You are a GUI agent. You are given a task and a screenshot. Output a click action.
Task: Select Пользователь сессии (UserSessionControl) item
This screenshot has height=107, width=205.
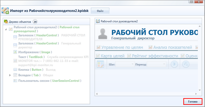pyautogui.click(x=50, y=81)
